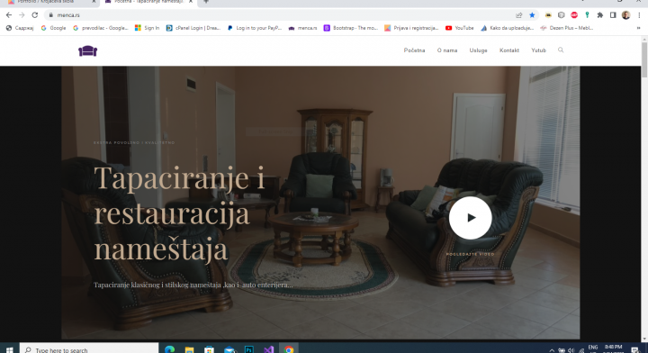The image size is (648, 353).
Task: Go to the Kontakt page
Action: coord(509,50)
